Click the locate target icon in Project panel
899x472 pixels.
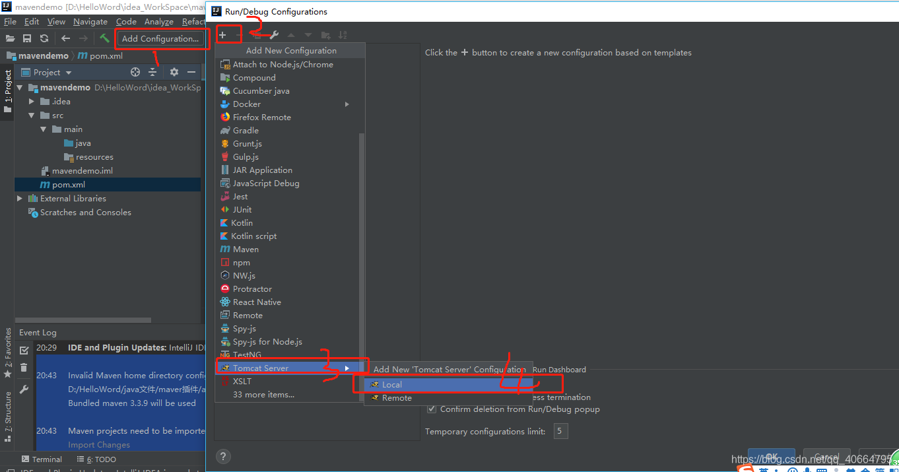click(135, 72)
